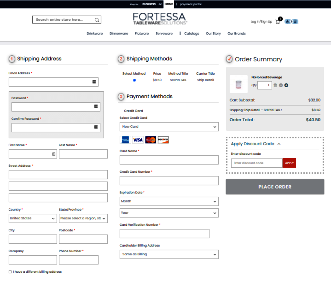Viewport: 331px width, 282px height.
Task: Open the Drinkware menu
Action: click(x=95, y=34)
